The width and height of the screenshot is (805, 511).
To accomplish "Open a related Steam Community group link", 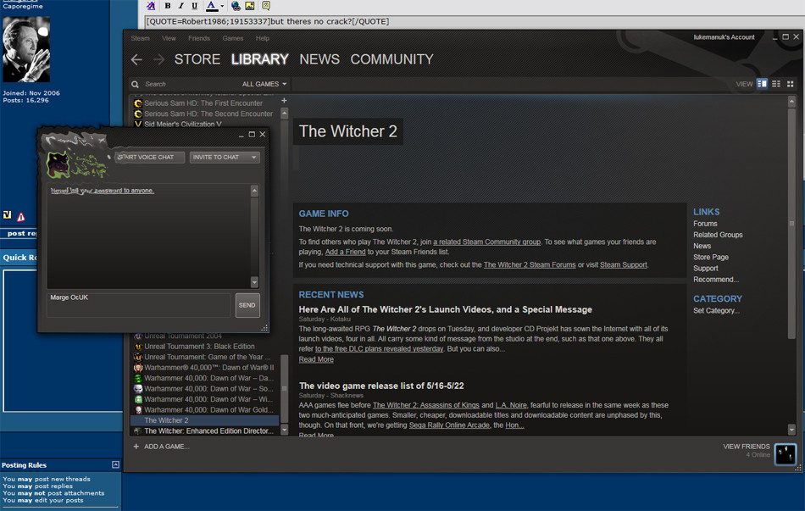I will point(486,242).
